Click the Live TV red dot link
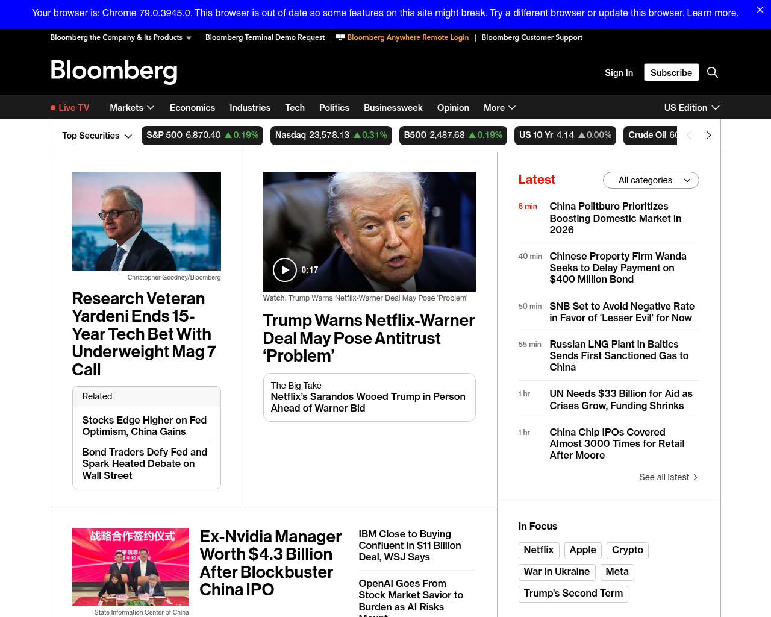771x617 pixels. pos(70,108)
